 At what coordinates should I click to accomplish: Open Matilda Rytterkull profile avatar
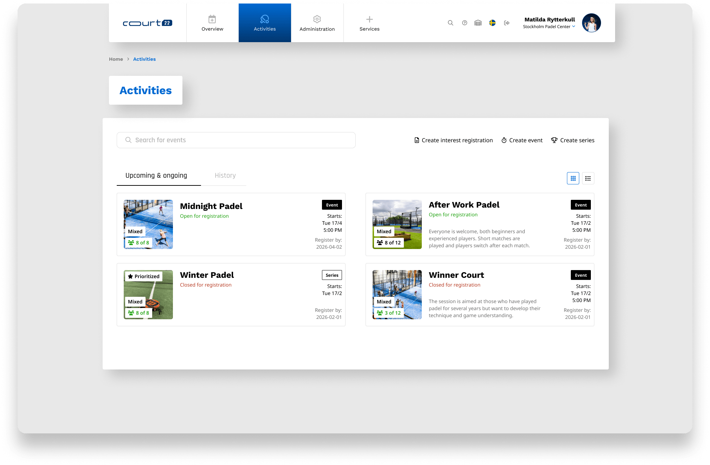click(591, 23)
